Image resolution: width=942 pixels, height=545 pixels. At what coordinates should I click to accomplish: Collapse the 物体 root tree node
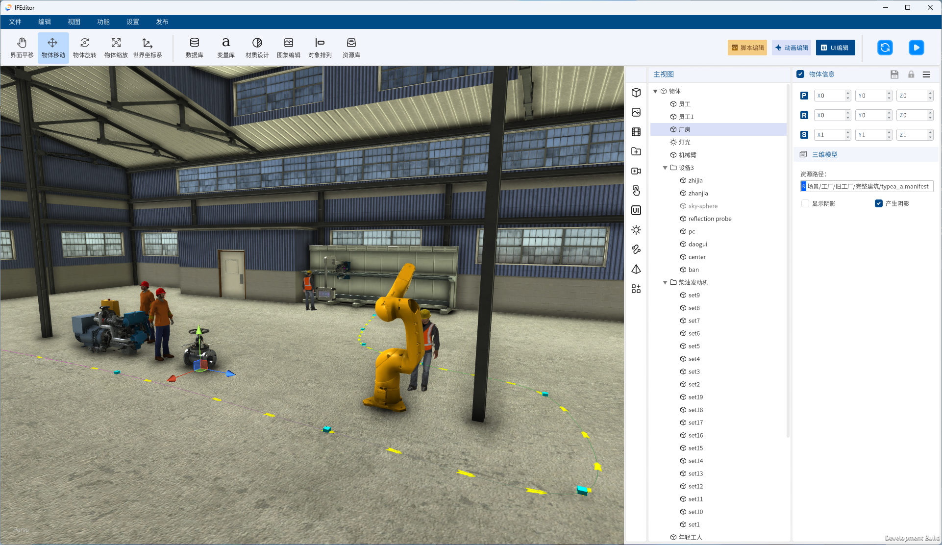655,91
